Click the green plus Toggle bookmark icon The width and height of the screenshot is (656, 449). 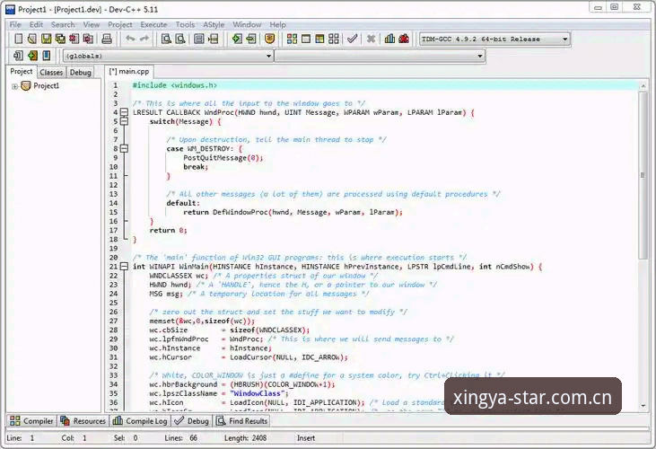click(x=32, y=56)
